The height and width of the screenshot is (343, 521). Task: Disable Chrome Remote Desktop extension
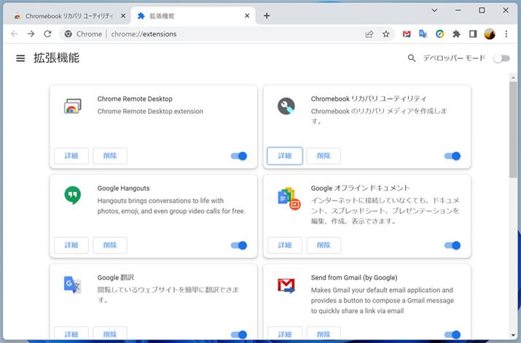(x=239, y=155)
